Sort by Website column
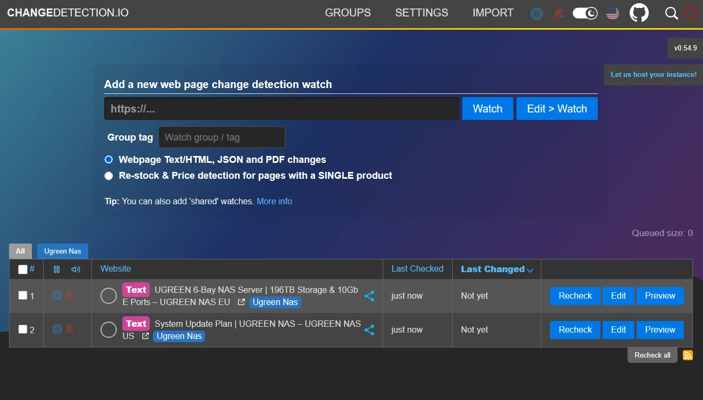The height and width of the screenshot is (400, 703). (x=116, y=269)
